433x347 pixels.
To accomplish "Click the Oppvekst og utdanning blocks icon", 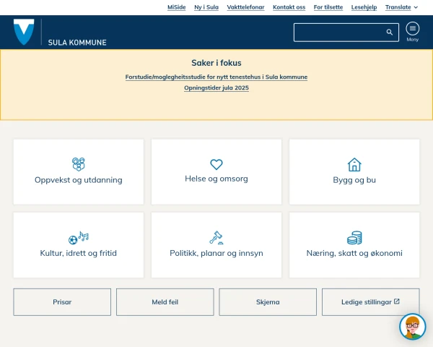I will click(x=79, y=164).
